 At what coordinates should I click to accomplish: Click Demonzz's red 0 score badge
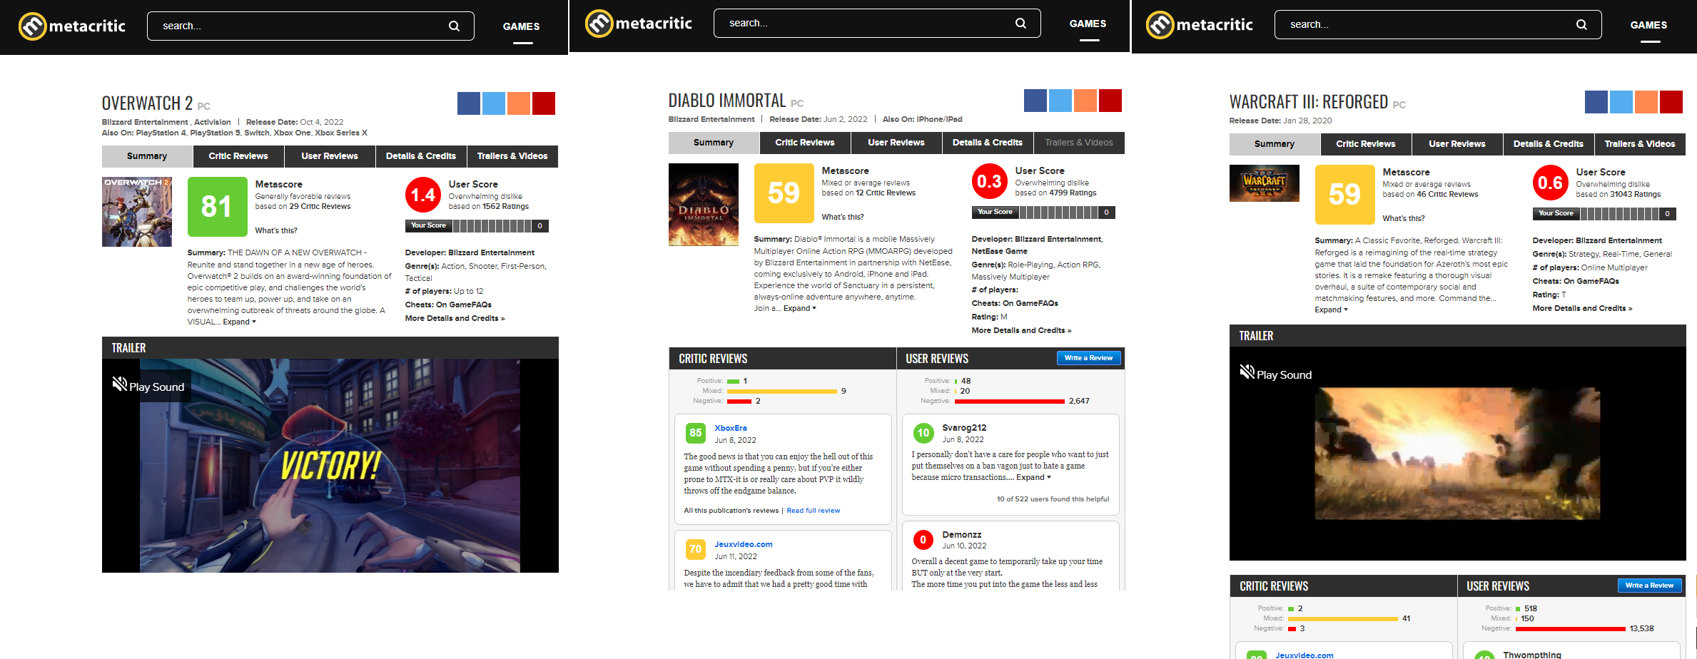[923, 540]
